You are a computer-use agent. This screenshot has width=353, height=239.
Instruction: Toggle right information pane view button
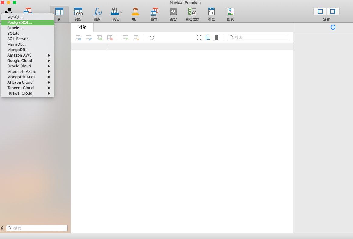pos(333,11)
